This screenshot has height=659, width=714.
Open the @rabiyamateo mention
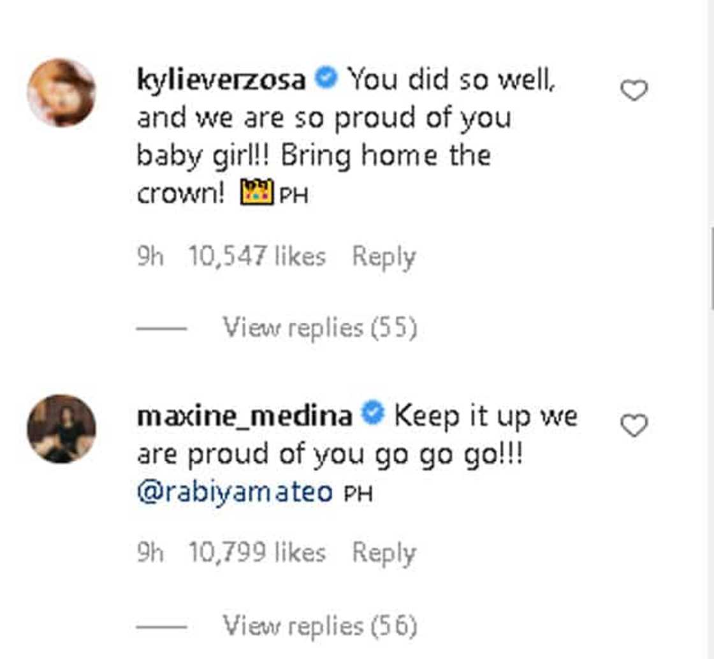point(235,492)
